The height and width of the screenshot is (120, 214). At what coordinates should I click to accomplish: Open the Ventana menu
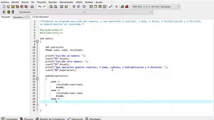point(89,2)
